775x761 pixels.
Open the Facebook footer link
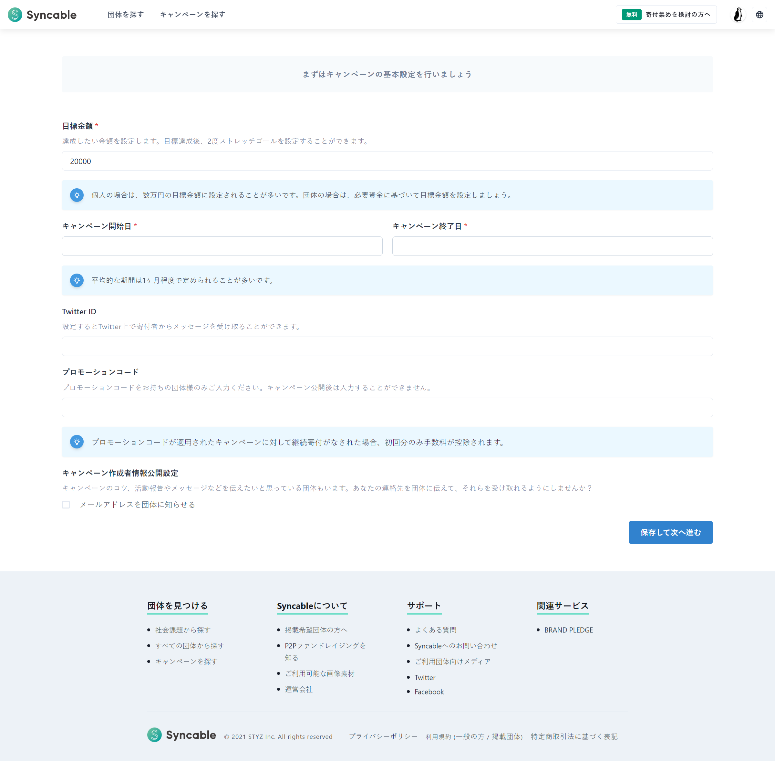coord(429,692)
